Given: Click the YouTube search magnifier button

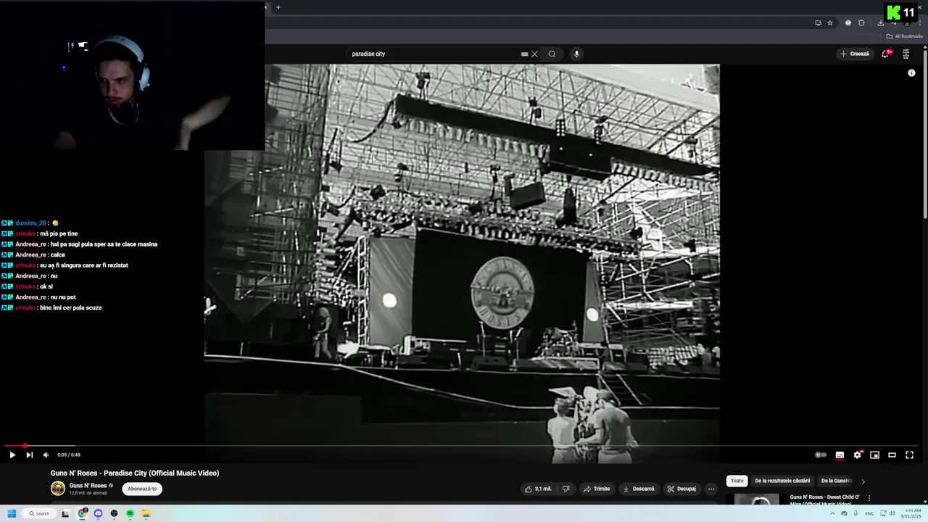Looking at the screenshot, I should tap(552, 54).
